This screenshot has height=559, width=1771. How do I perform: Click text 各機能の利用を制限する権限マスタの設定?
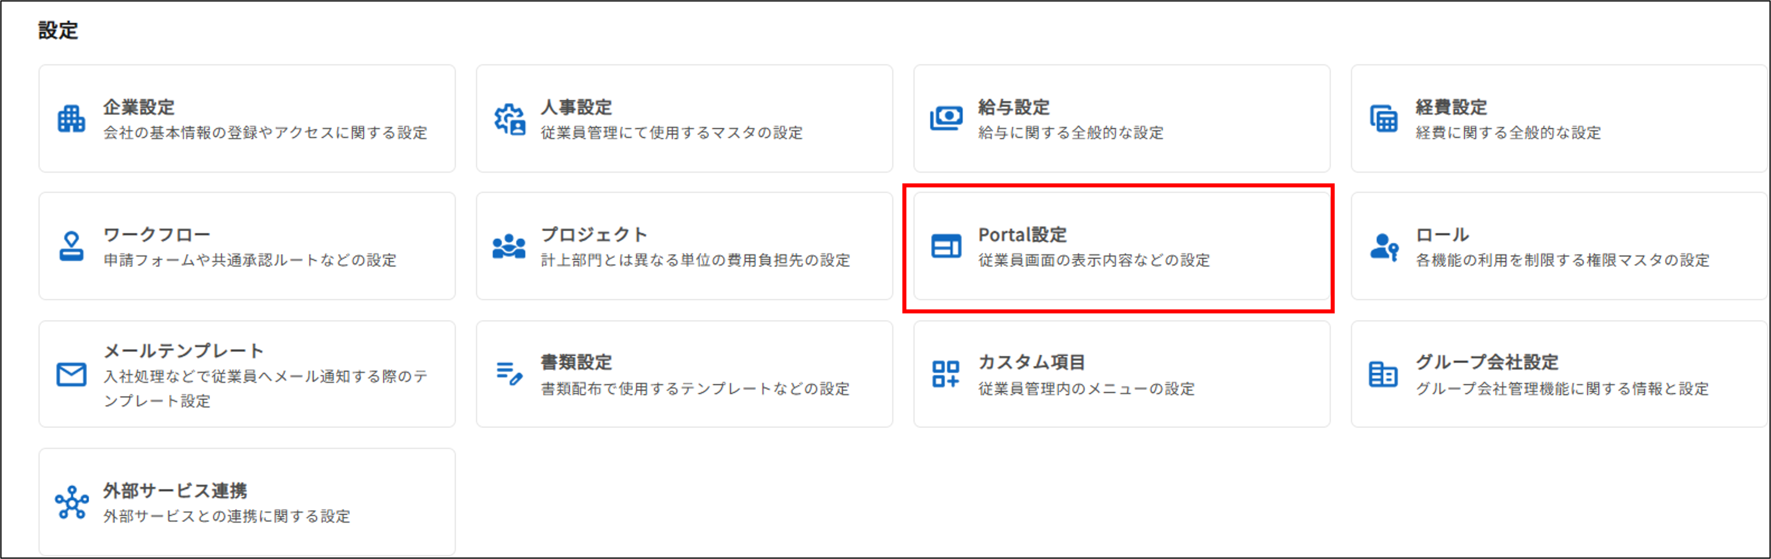(1563, 261)
